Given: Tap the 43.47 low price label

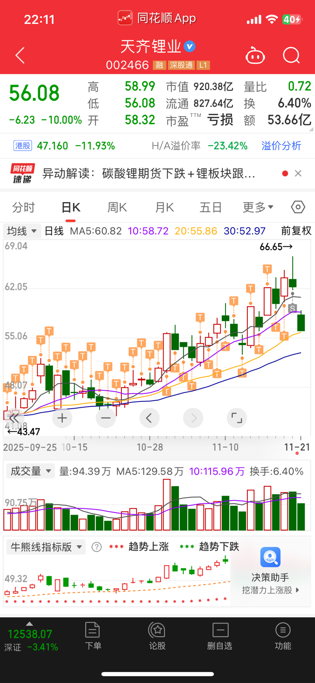Looking at the screenshot, I should pos(24,432).
